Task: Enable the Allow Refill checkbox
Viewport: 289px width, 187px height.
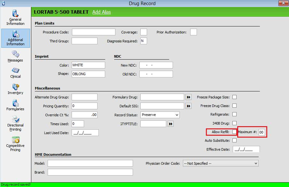Action: (234, 132)
